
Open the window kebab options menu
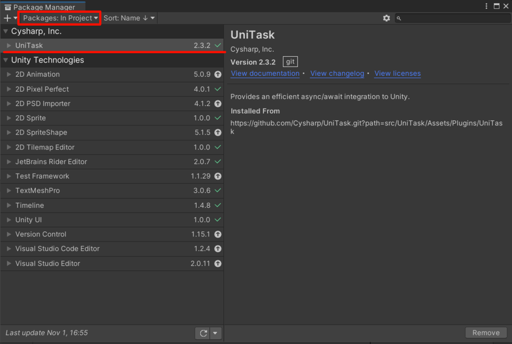(486, 6)
